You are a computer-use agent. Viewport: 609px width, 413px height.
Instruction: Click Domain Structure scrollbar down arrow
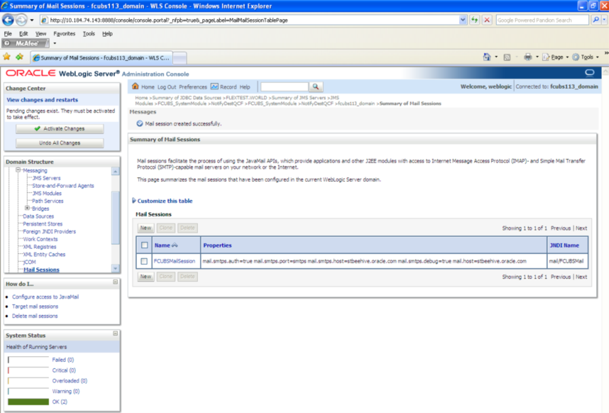pyautogui.click(x=116, y=268)
